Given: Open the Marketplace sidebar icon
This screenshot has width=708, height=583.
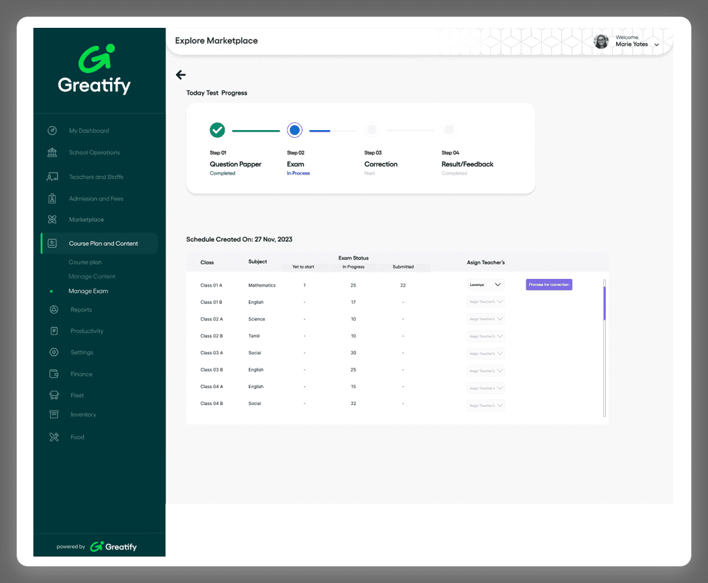Looking at the screenshot, I should pos(52,219).
